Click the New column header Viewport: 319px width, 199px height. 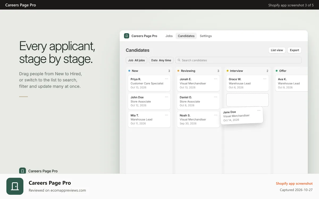[149, 71]
